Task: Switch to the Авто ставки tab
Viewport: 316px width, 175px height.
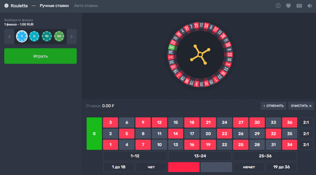Action: pos(86,6)
